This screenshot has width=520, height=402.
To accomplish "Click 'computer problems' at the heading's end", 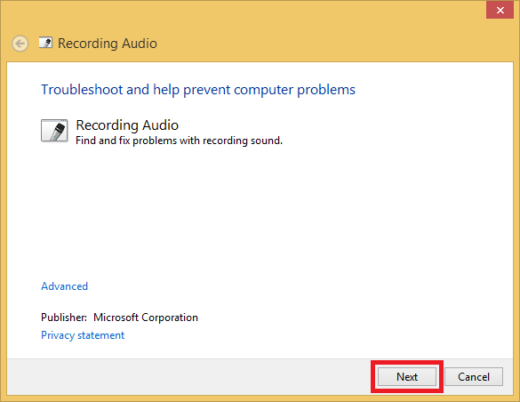I will 294,90.
